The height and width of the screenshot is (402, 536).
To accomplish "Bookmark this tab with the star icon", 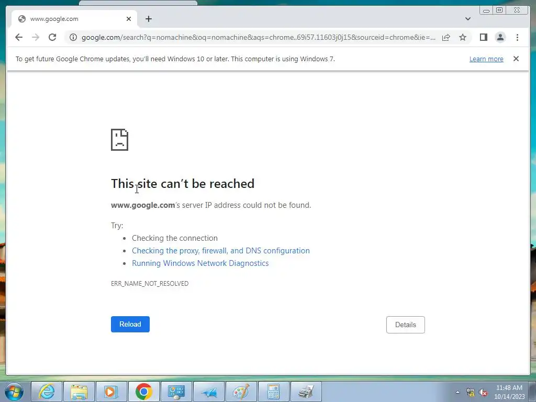I will 463,37.
